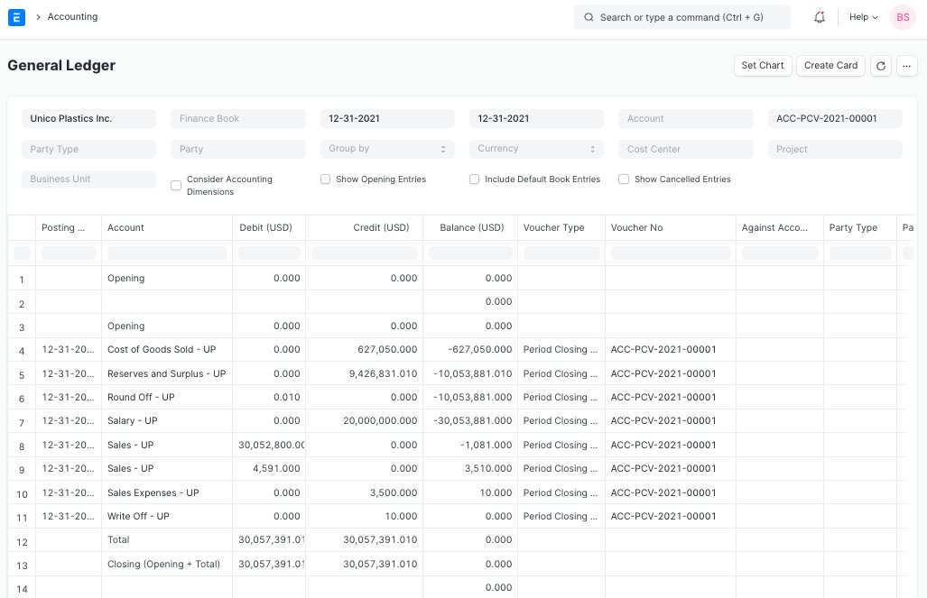927x598 pixels.
Task: Click the Create Card button
Action: [830, 65]
